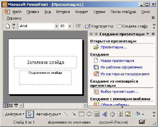This screenshot has height=127, width=158.
Task: Insert a Text Box from drawing toolbar
Action: pyautogui.click(x=97, y=114)
